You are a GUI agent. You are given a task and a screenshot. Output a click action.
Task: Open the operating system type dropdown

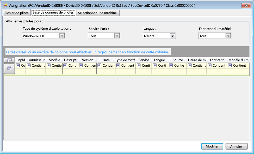62,36
